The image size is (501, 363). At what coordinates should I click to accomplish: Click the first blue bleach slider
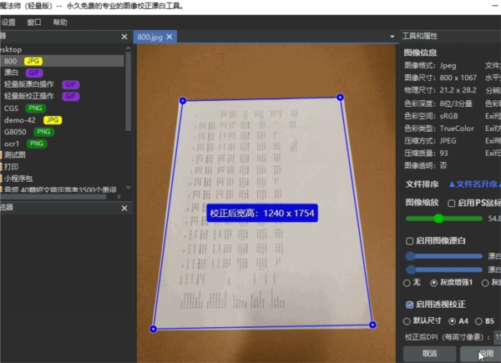(444, 256)
